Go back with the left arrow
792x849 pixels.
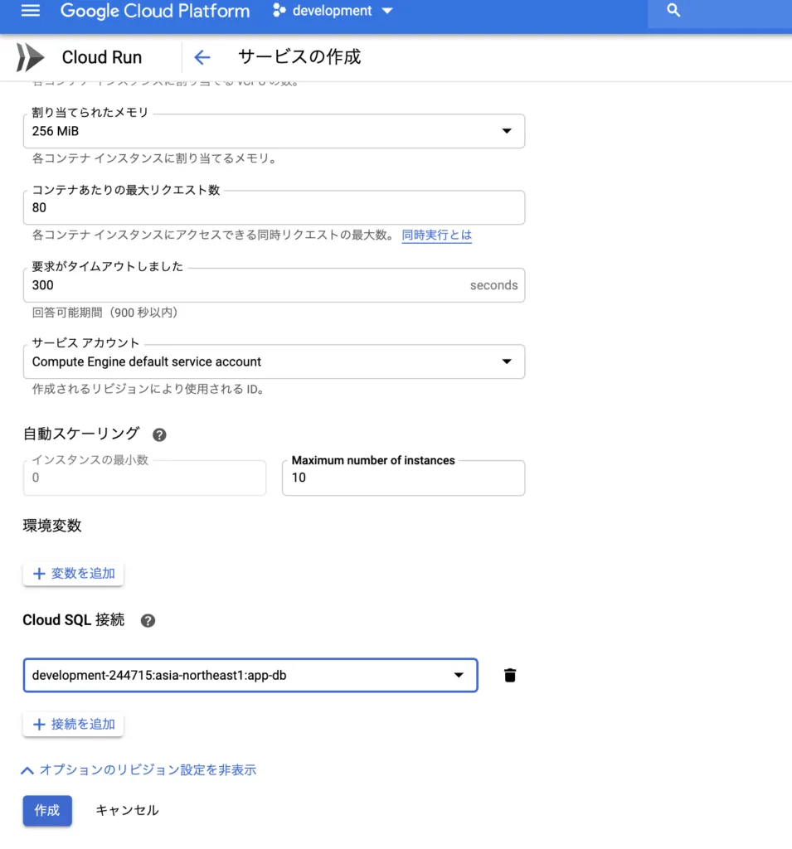coord(202,57)
